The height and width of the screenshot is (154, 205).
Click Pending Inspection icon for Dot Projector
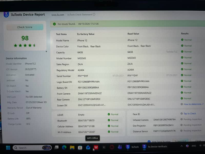[x=181, y=125]
